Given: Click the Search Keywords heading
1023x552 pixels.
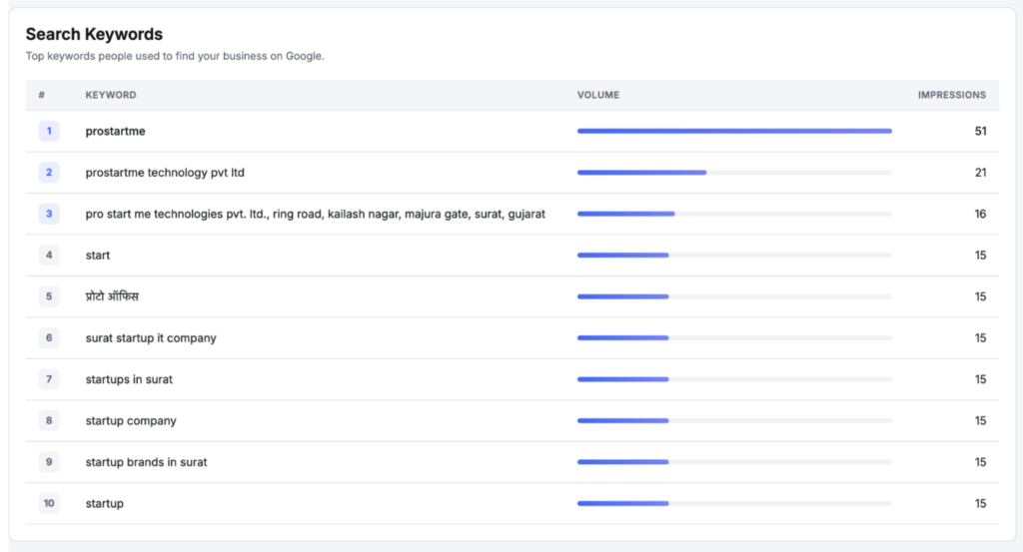Looking at the screenshot, I should 94,34.
